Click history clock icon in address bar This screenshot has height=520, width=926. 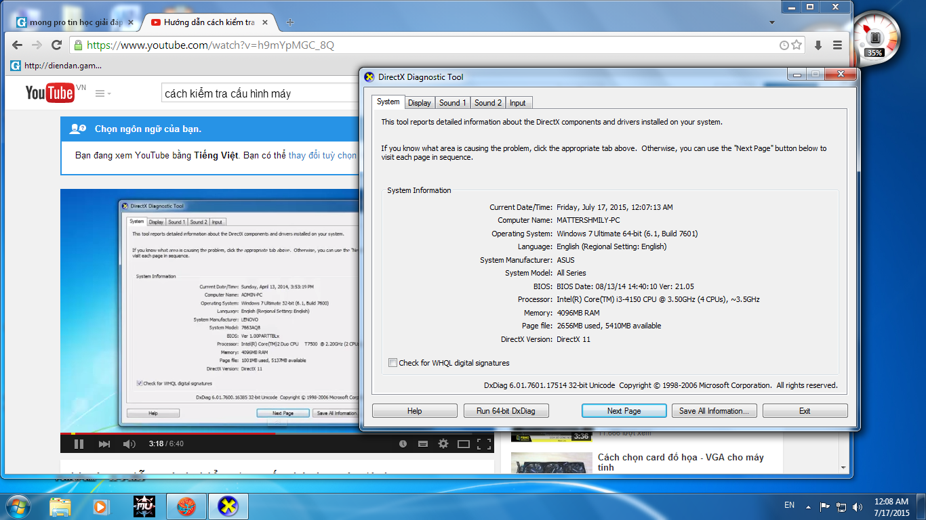[784, 45]
